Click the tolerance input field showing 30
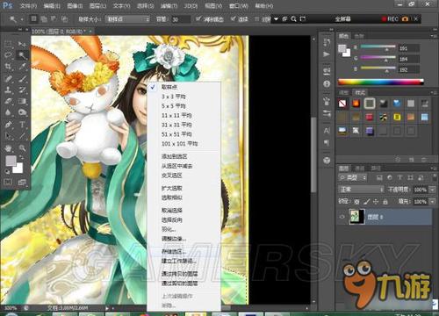The width and height of the screenshot is (439, 316). click(x=180, y=19)
